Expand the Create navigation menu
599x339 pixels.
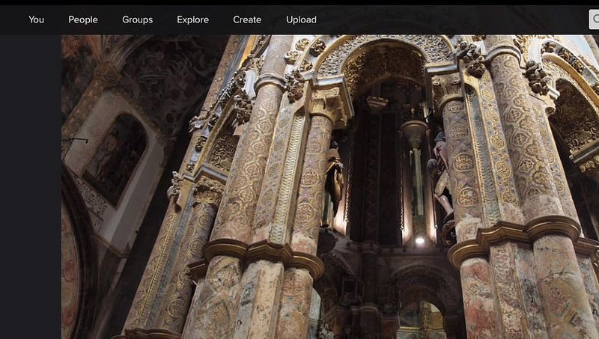point(247,19)
